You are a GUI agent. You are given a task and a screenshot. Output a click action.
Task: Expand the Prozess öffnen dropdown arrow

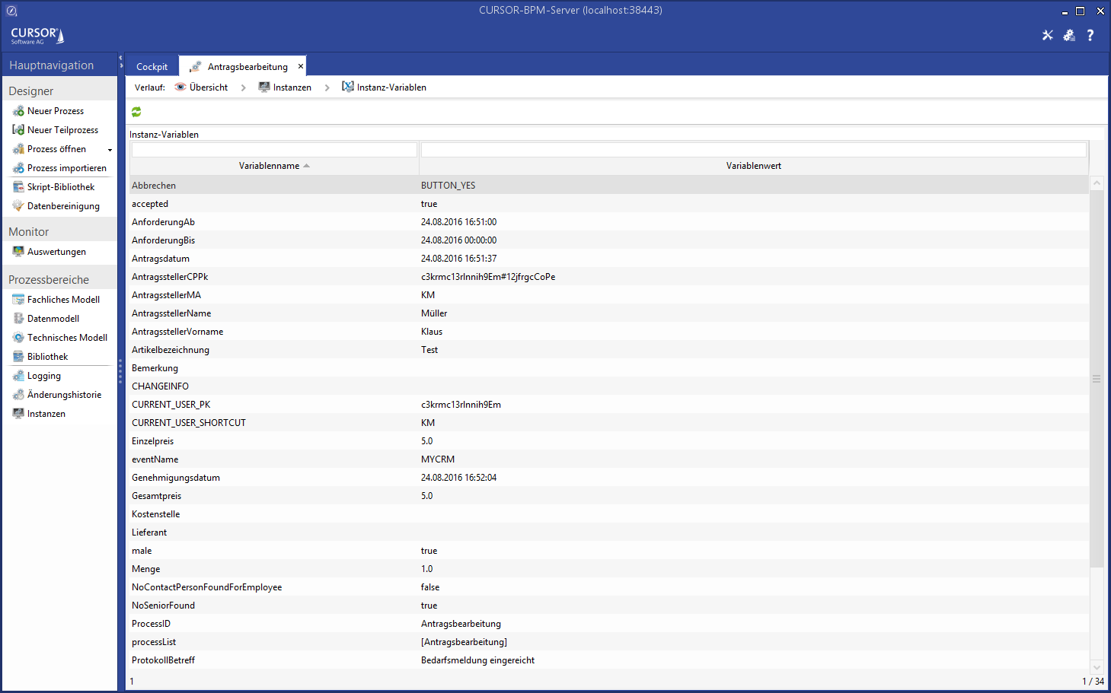pyautogui.click(x=110, y=150)
